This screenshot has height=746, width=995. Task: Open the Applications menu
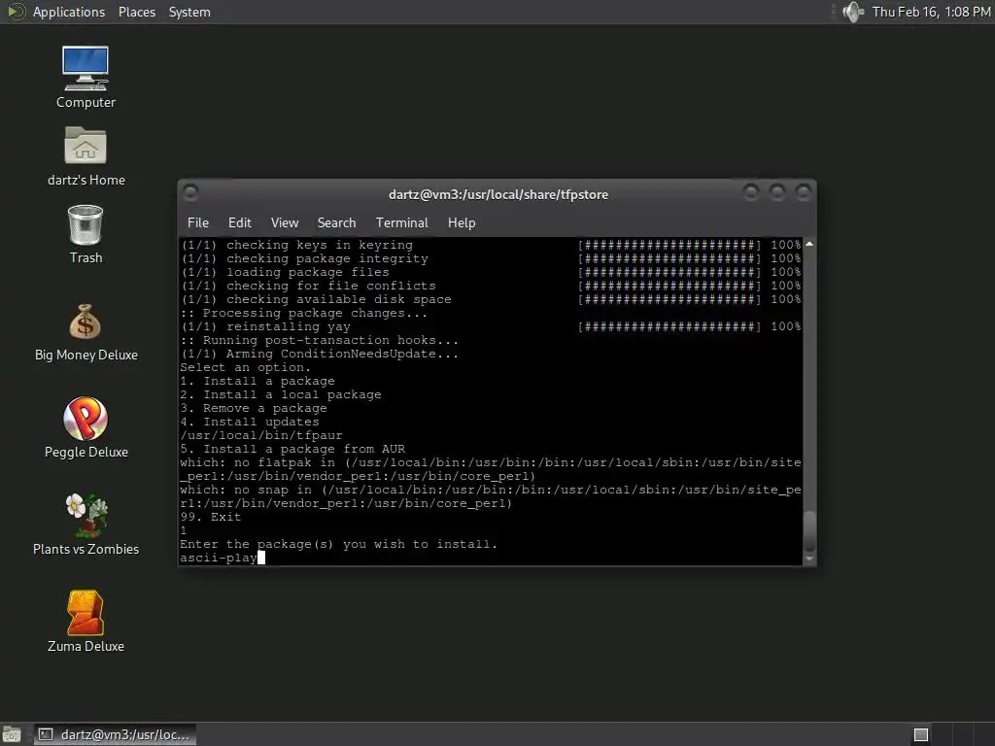click(x=69, y=12)
